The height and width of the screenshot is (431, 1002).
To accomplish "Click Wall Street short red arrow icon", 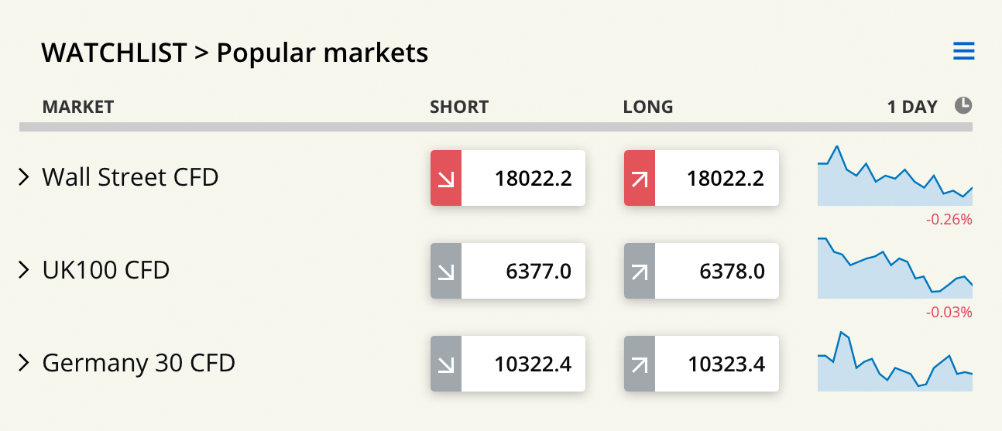I will 446,178.
